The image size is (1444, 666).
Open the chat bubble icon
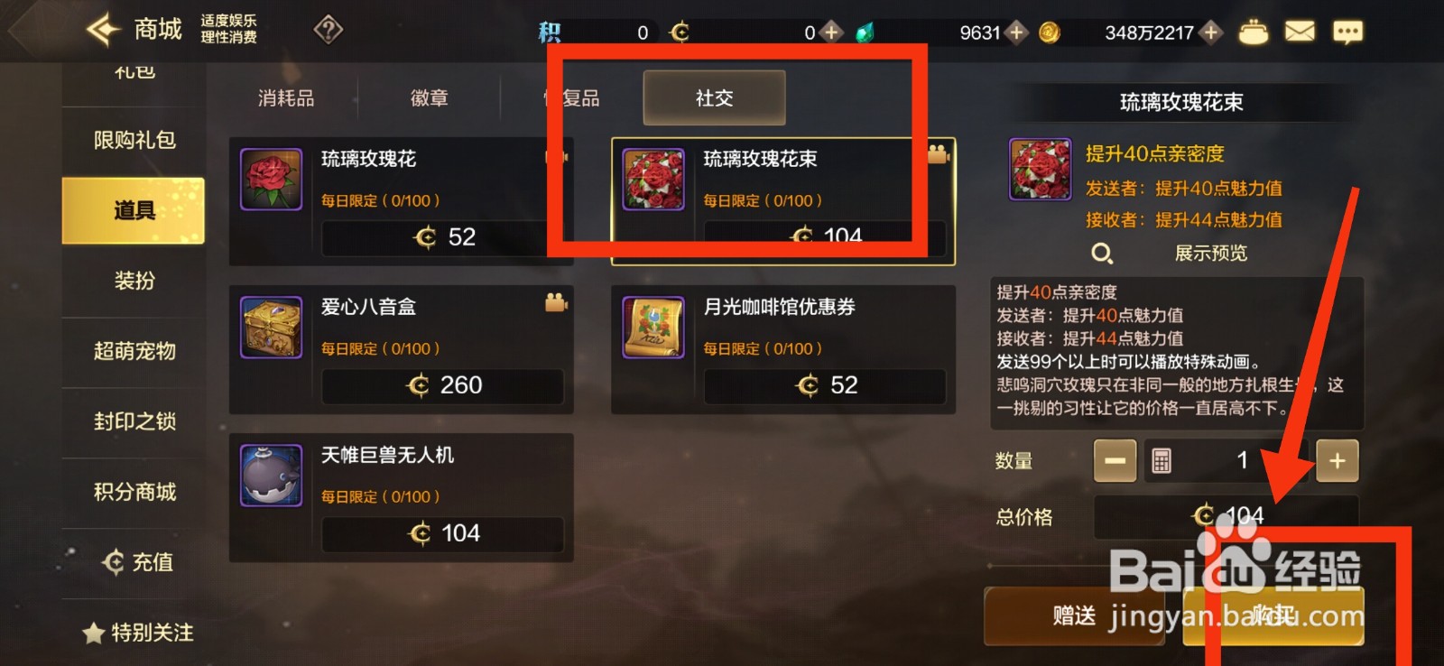[x=1347, y=32]
